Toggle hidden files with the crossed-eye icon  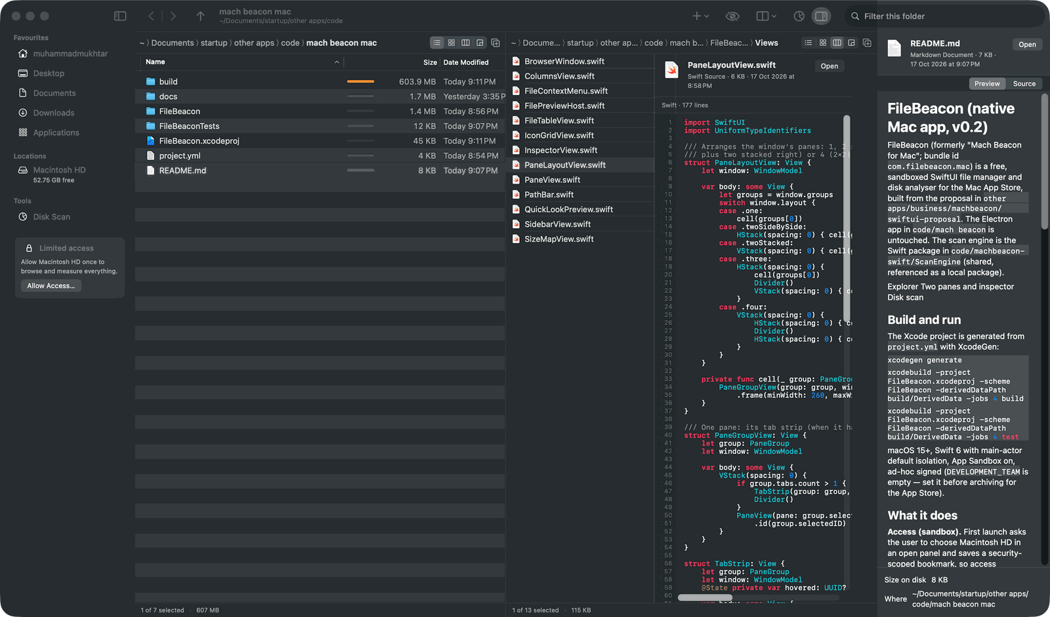point(732,16)
